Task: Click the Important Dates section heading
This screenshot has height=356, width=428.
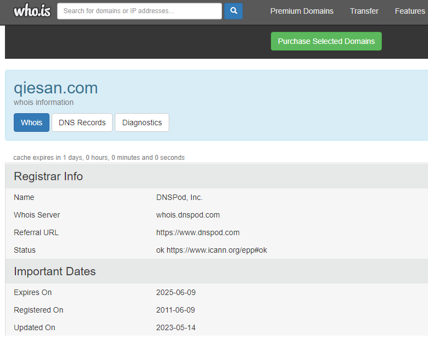Action: click(x=54, y=271)
